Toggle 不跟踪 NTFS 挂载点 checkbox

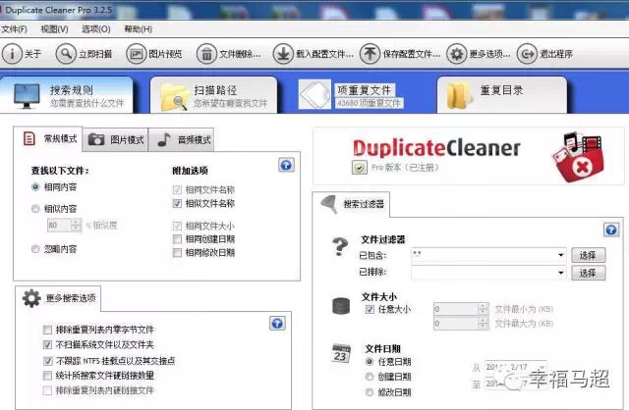click(x=47, y=361)
